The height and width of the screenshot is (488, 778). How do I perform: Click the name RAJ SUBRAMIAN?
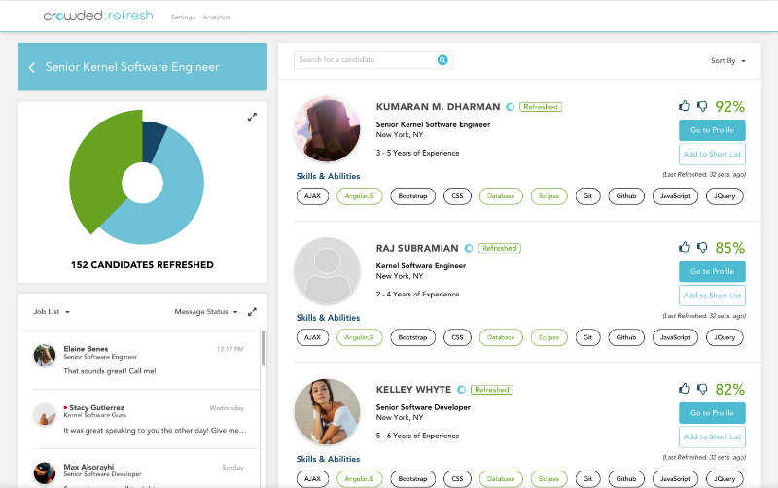click(x=417, y=248)
